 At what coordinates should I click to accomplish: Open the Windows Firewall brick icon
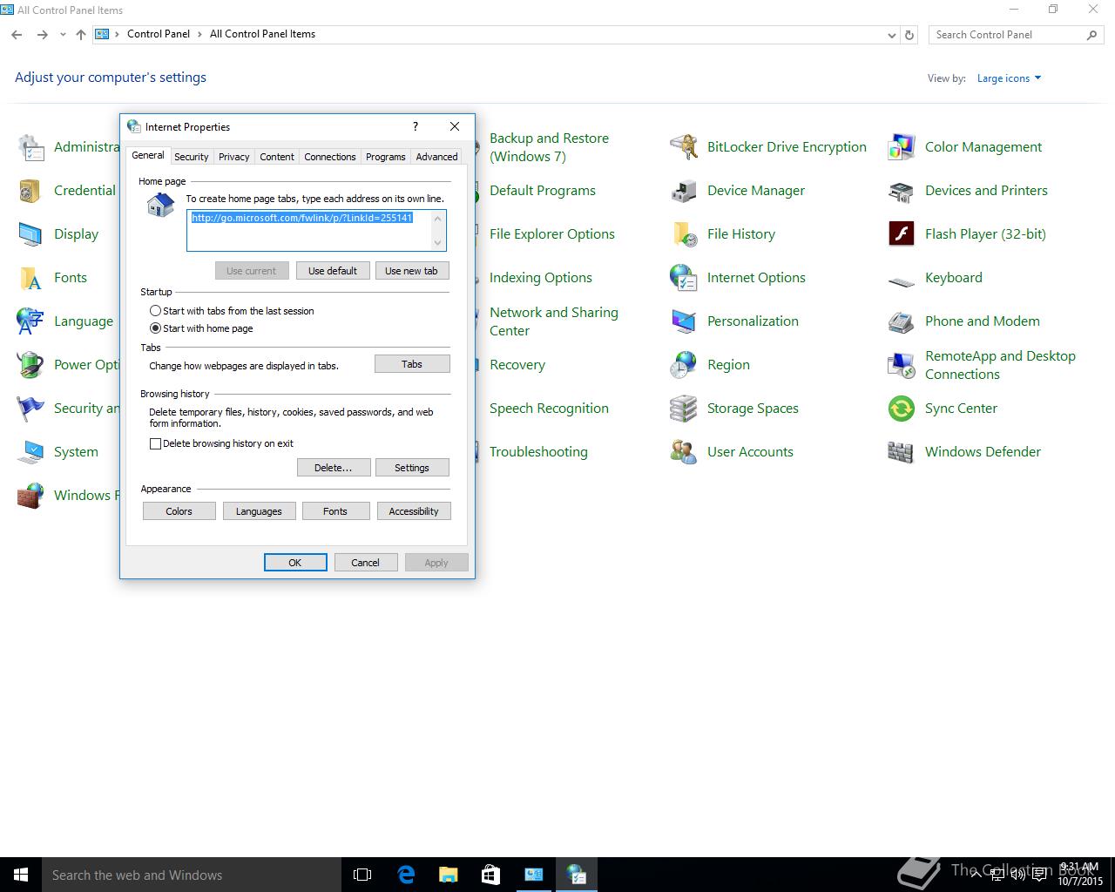click(x=30, y=496)
